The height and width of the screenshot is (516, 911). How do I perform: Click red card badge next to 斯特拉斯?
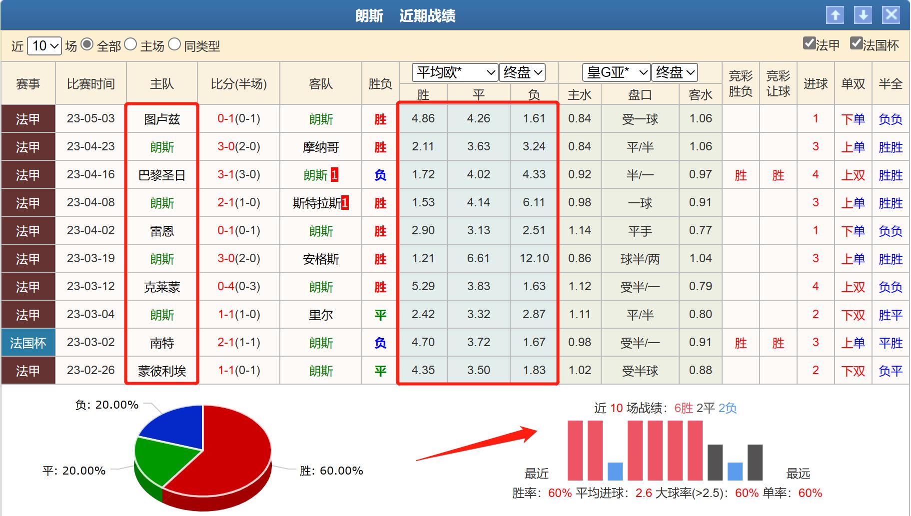345,203
